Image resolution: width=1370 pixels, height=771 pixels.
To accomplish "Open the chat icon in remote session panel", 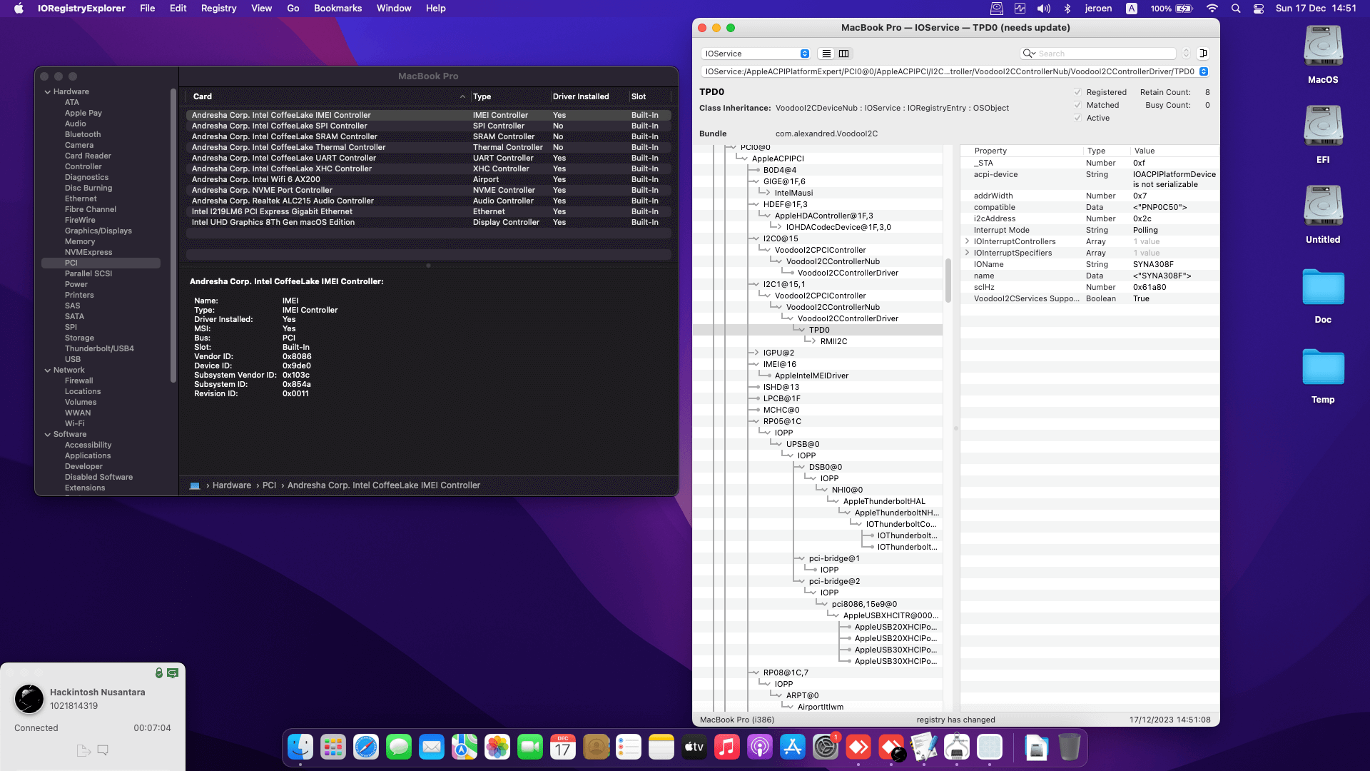I will click(x=103, y=750).
